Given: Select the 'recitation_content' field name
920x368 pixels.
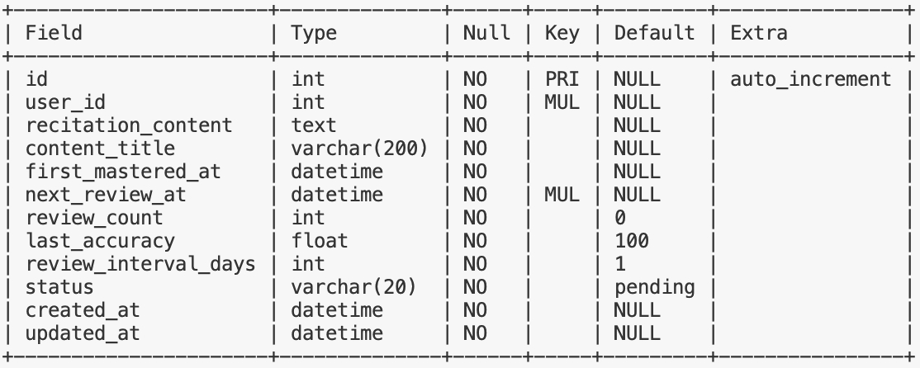Looking at the screenshot, I should point(129,125).
